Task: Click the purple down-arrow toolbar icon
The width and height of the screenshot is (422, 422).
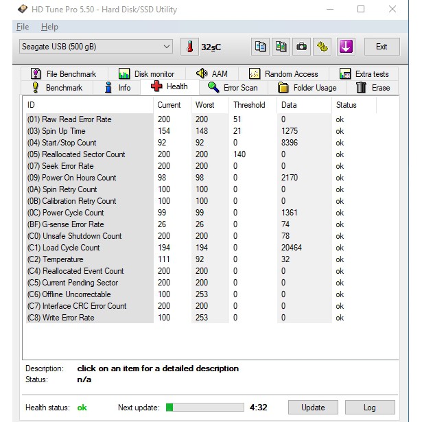Action: point(345,47)
